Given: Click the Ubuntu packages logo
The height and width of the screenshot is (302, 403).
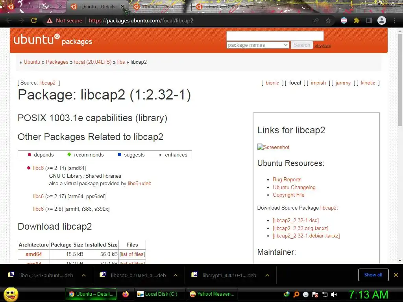Looking at the screenshot, I should (x=53, y=40).
